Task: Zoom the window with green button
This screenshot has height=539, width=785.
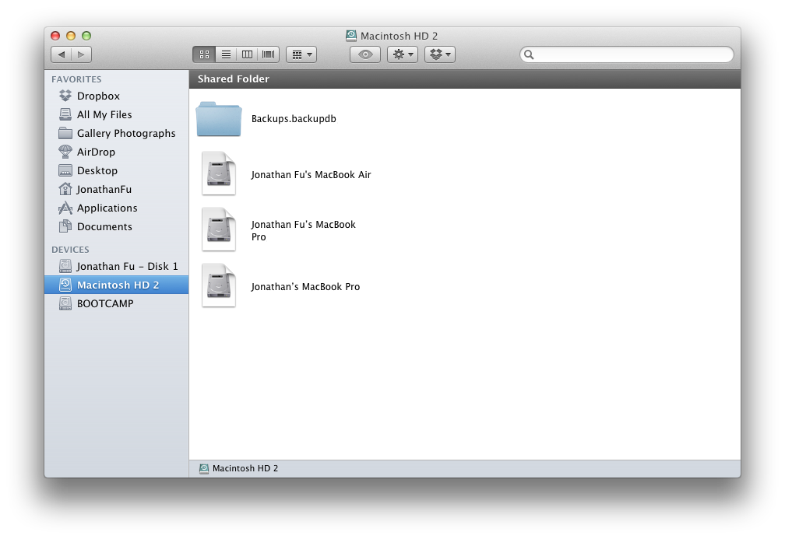Action: click(x=86, y=36)
